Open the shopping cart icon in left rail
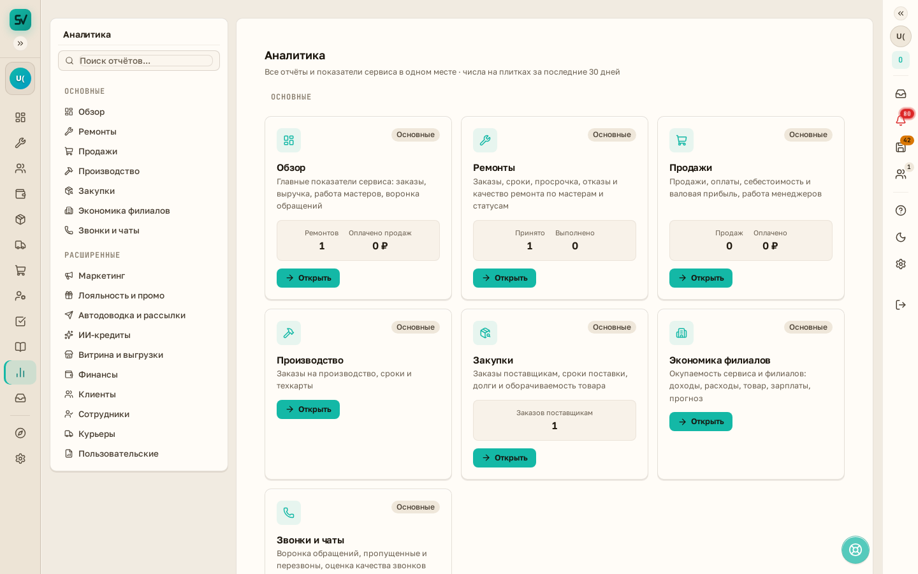Image resolution: width=918 pixels, height=574 pixels. pos(20,270)
